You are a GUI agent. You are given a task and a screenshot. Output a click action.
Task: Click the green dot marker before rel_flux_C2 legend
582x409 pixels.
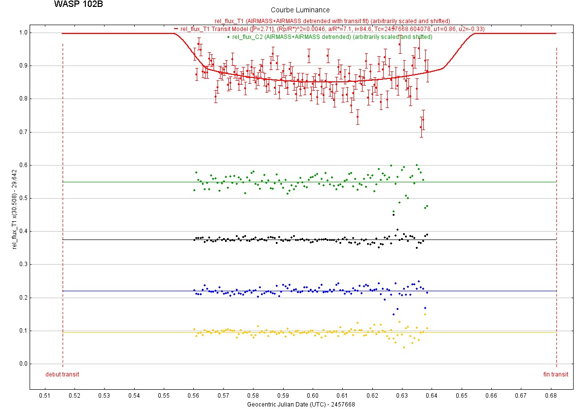pos(228,37)
